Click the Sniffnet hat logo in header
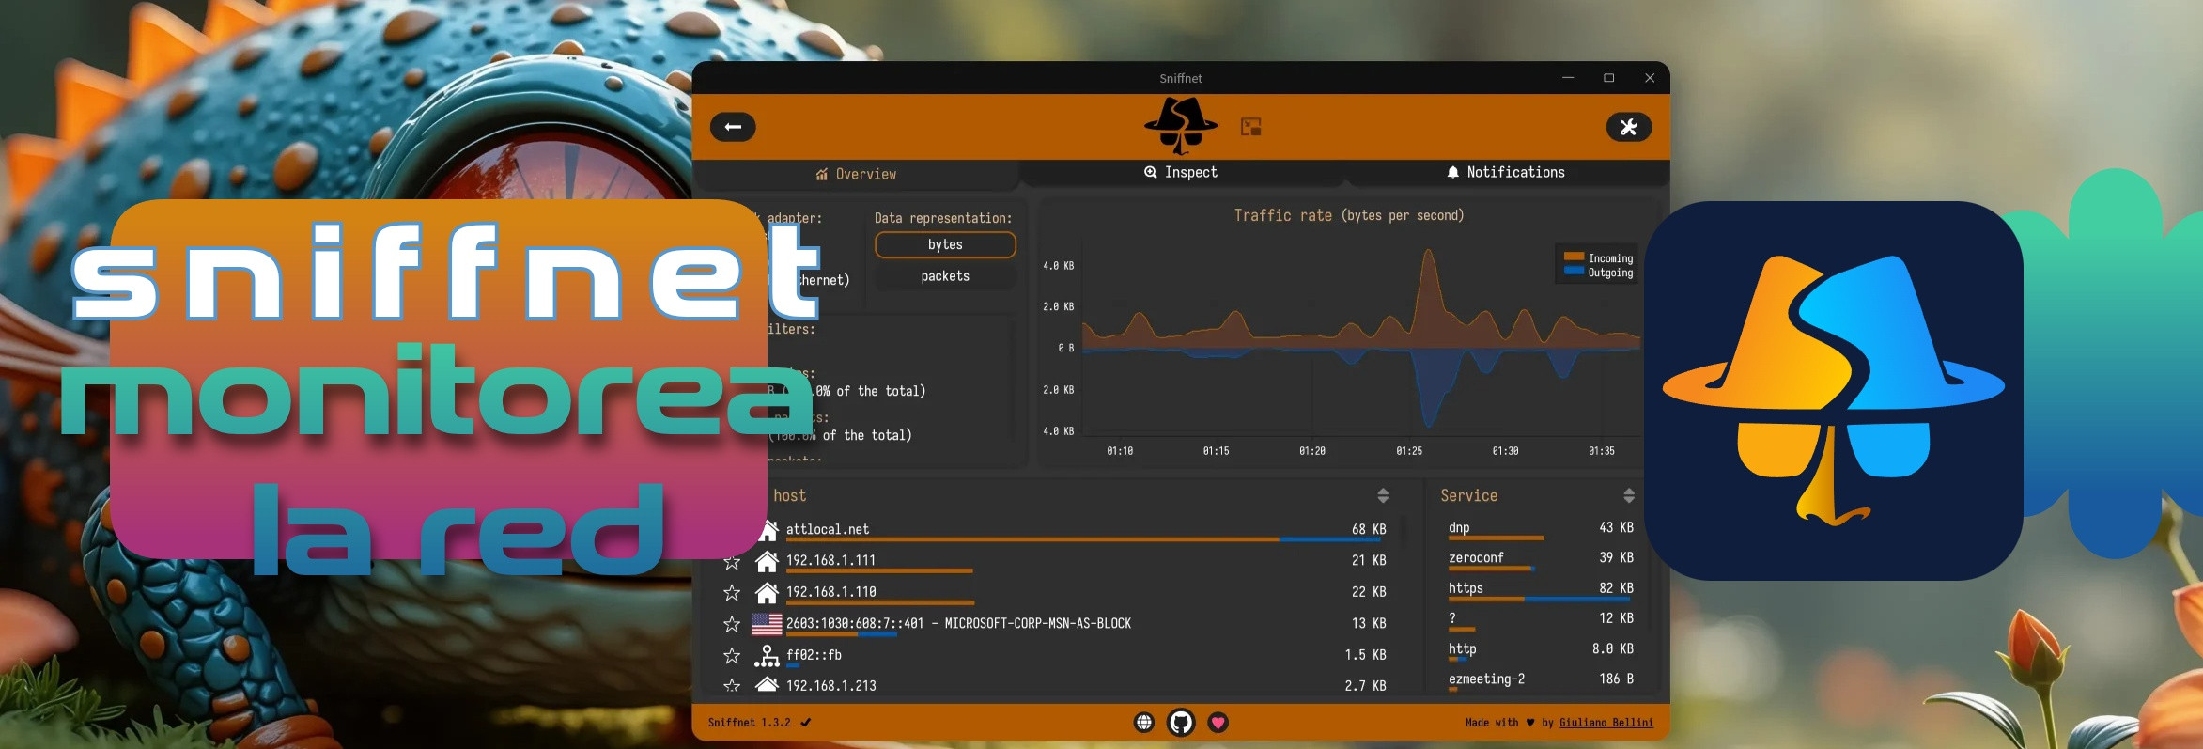The height and width of the screenshot is (749, 2203). [1181, 125]
